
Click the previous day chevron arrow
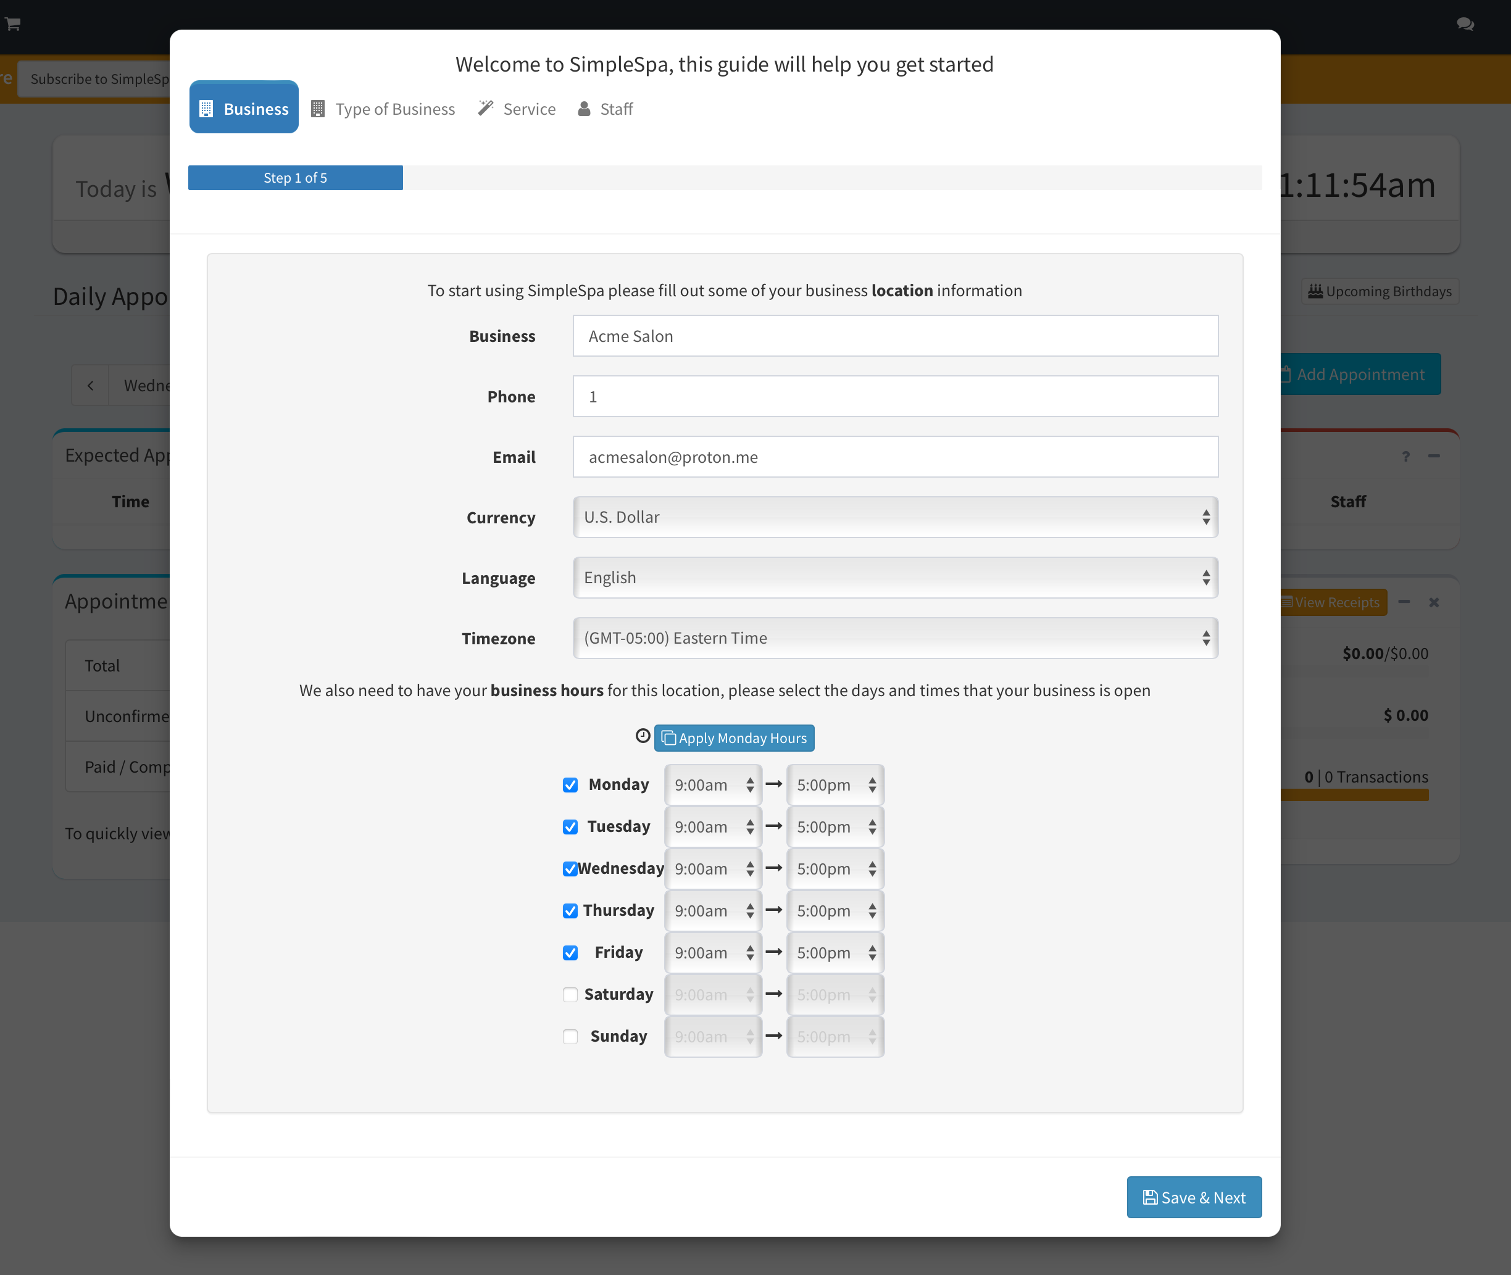[x=90, y=385]
